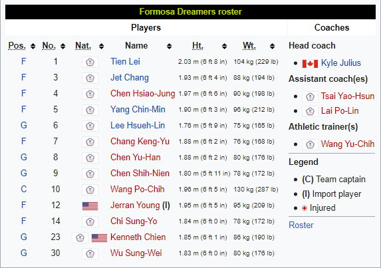Image resolution: width=381 pixels, height=268 pixels.
Task: Open the Tien Lei player page
Action: pos(125,61)
